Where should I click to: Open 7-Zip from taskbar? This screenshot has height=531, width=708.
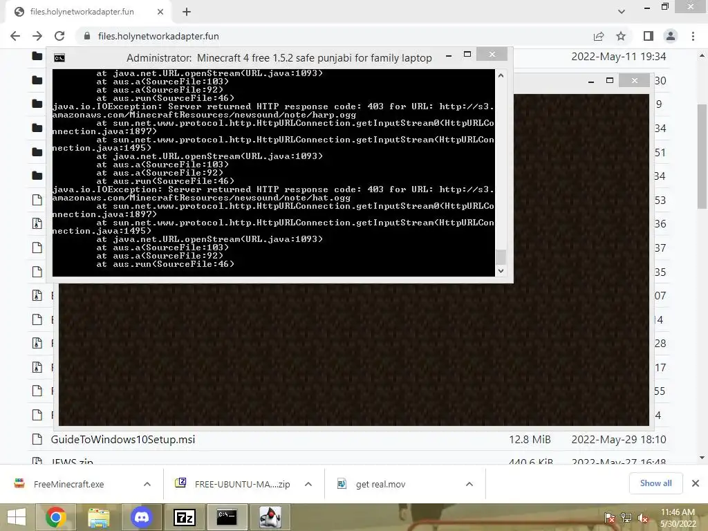click(x=184, y=517)
